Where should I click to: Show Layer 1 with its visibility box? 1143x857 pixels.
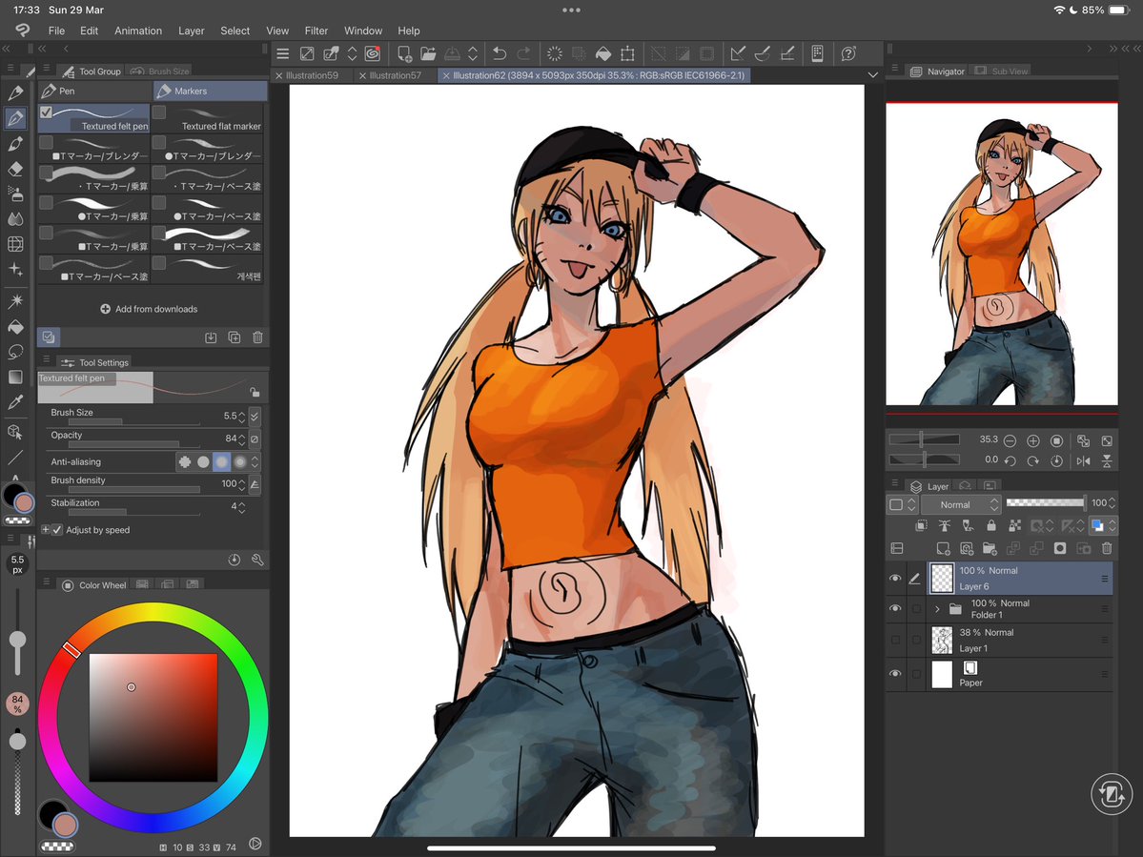pyautogui.click(x=895, y=640)
